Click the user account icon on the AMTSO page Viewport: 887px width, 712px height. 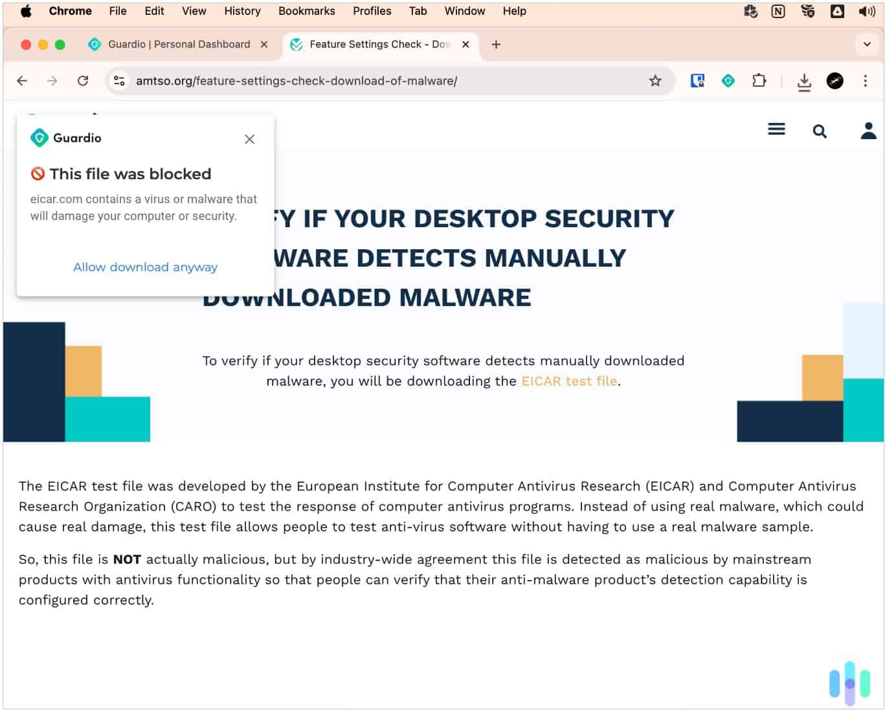point(868,131)
